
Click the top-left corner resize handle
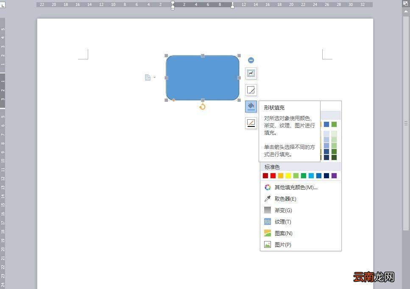point(166,56)
